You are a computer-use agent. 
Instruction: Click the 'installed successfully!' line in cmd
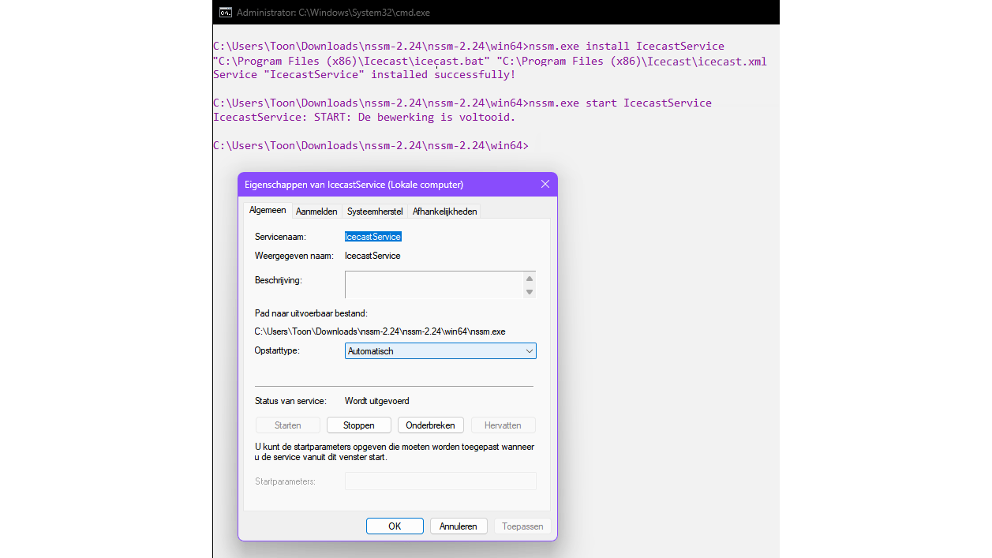[364, 75]
